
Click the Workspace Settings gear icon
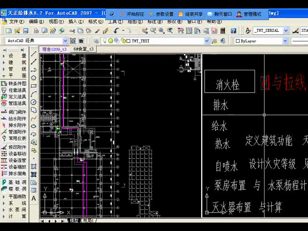point(73,41)
